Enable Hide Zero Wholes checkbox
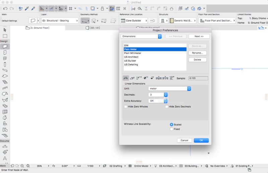 click(126, 107)
